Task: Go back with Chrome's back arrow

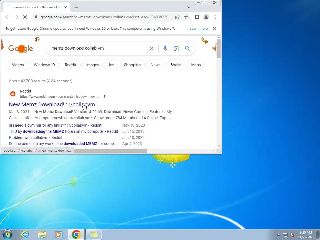Action: (x=7, y=17)
